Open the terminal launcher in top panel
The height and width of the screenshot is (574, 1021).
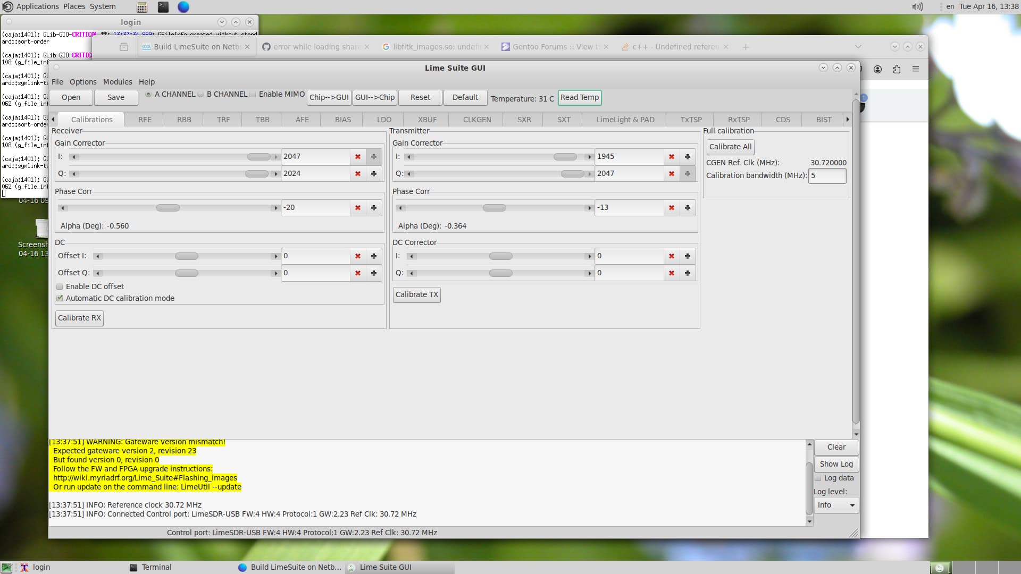[163, 7]
